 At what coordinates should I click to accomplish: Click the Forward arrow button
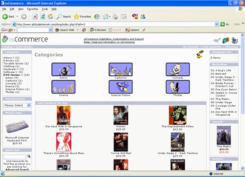click(x=24, y=17)
